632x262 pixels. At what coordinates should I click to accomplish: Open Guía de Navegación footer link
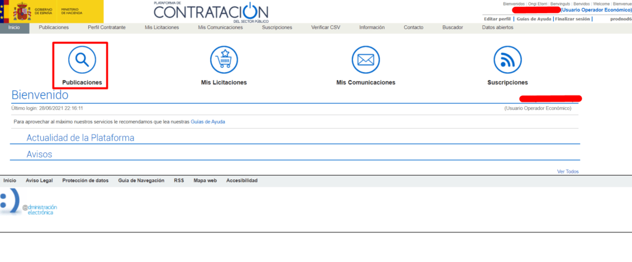[x=141, y=181]
